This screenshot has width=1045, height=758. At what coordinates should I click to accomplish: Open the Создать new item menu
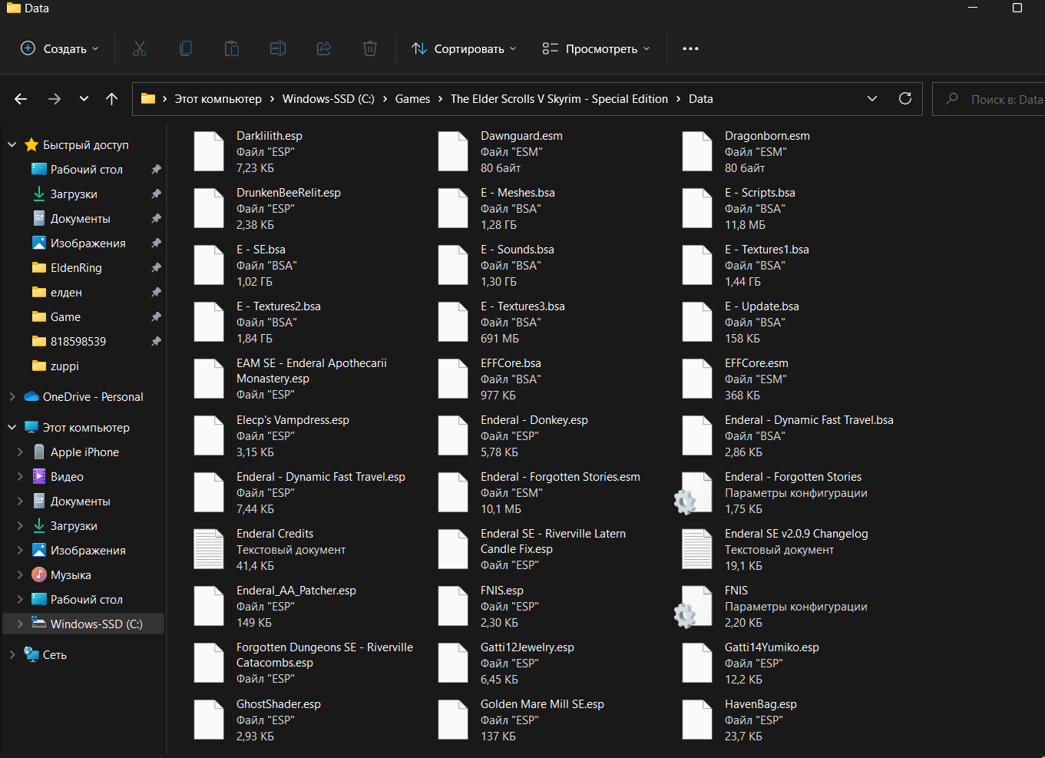pos(60,48)
